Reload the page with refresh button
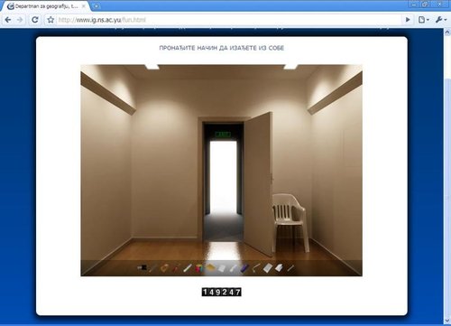This screenshot has width=451, height=326. pyautogui.click(x=35, y=20)
